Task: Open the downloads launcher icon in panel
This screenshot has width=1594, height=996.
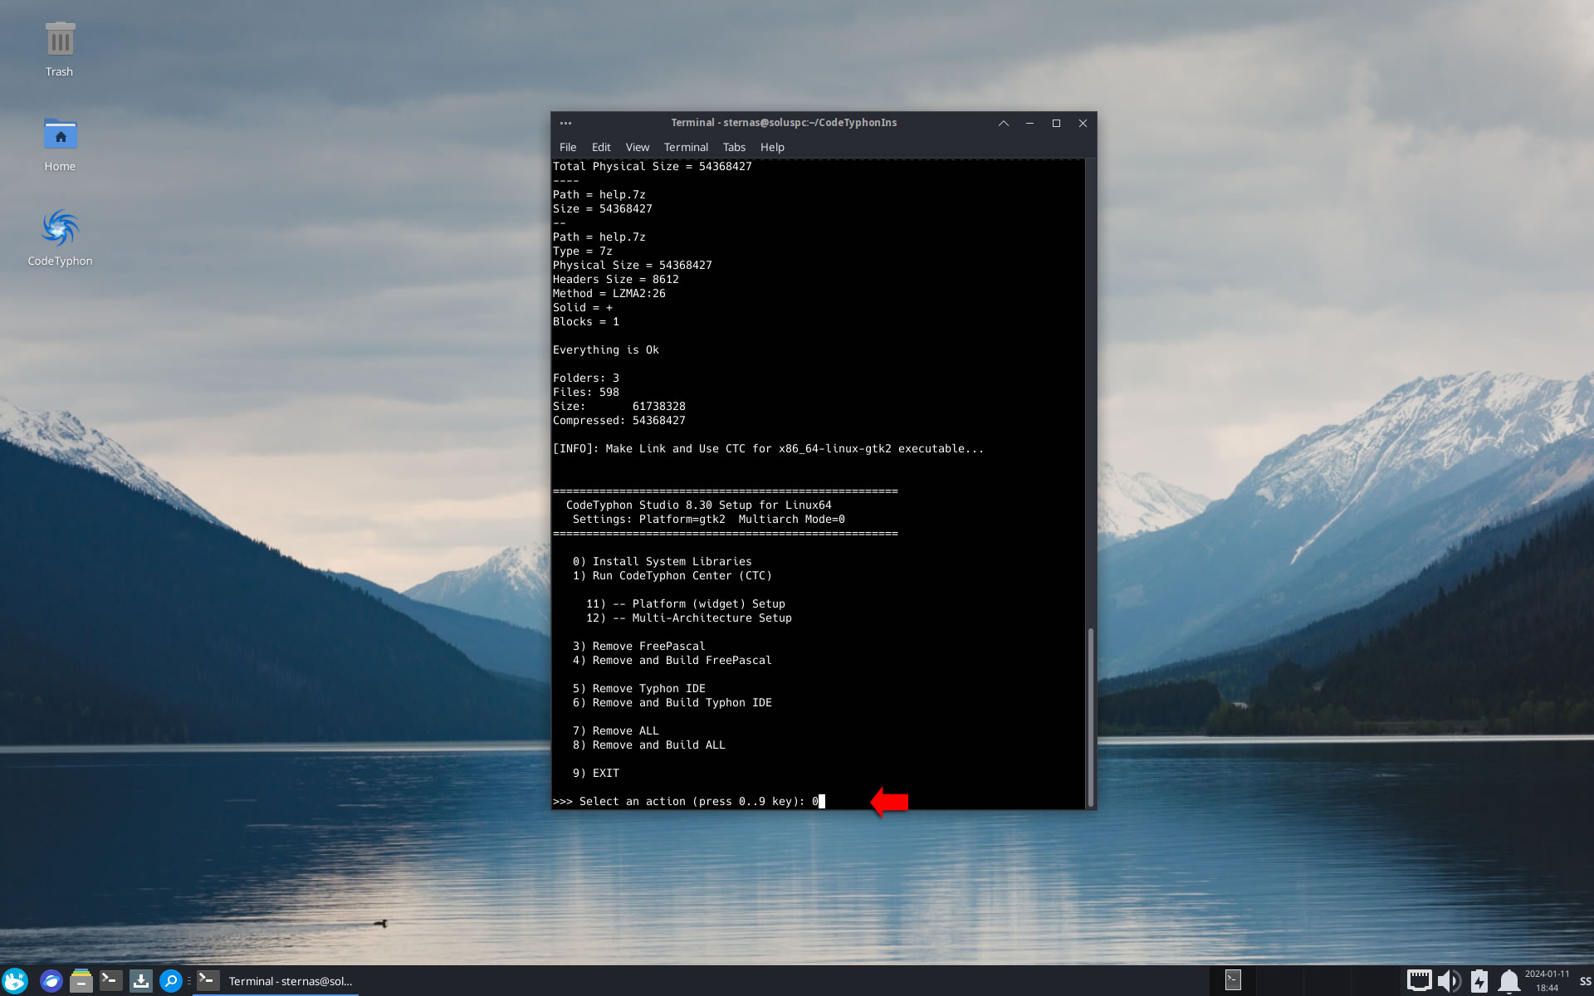Action: pyautogui.click(x=140, y=981)
